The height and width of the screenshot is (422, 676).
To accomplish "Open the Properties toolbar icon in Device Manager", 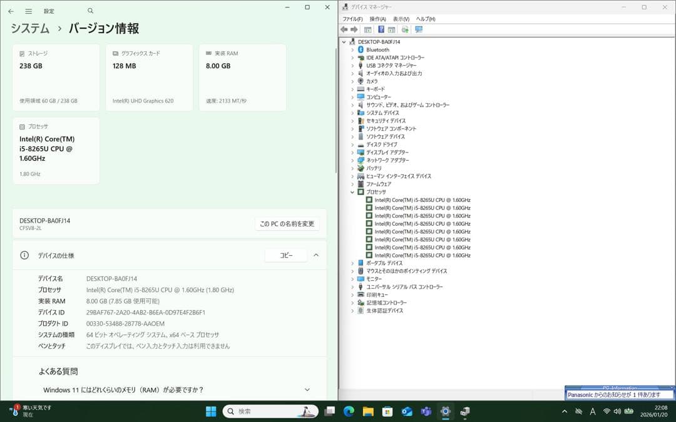I will (392, 29).
